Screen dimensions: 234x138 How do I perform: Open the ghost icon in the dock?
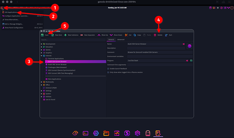click(x=148, y=133)
